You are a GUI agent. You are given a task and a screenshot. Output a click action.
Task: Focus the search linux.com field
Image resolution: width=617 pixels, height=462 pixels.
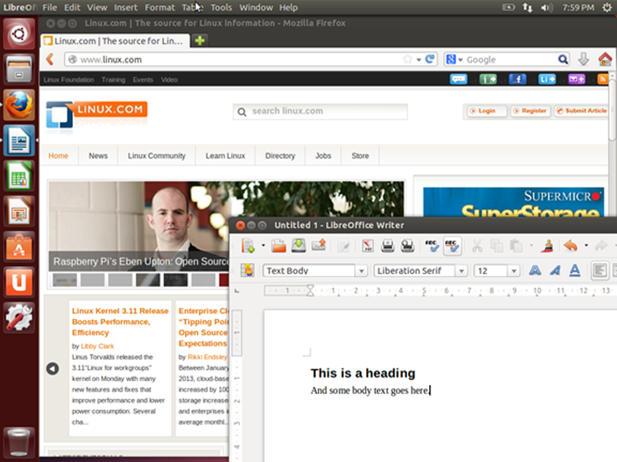pyautogui.click(x=320, y=112)
